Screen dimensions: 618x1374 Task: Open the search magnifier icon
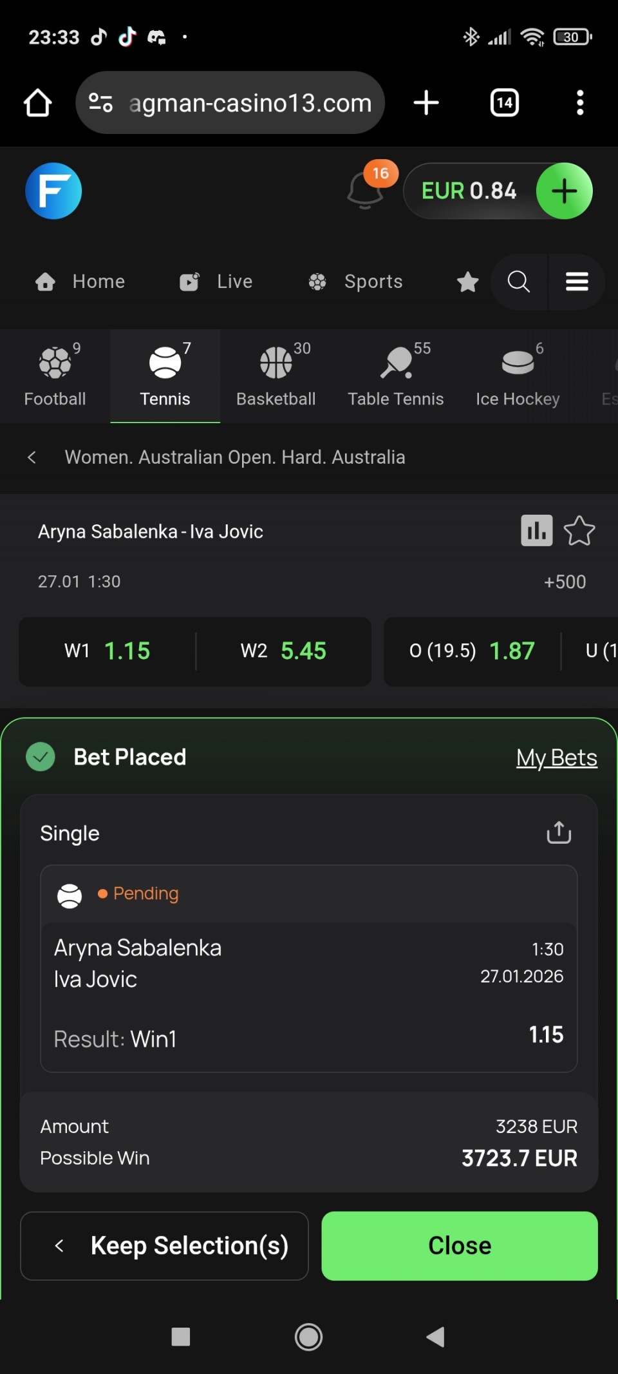pyautogui.click(x=518, y=281)
